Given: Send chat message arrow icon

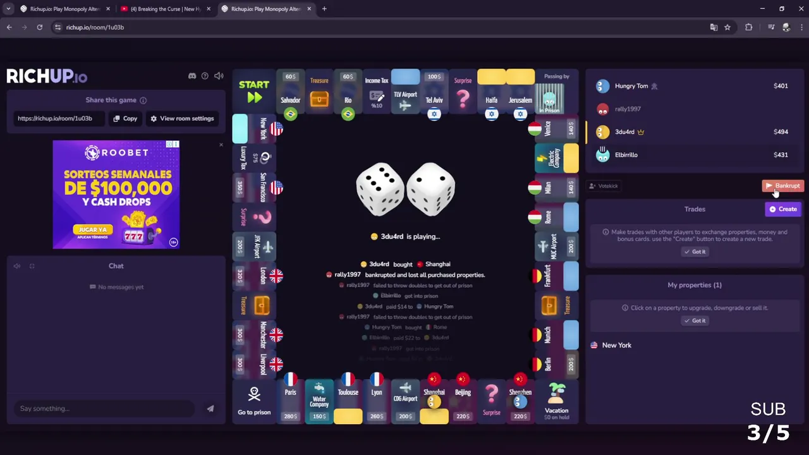Looking at the screenshot, I should [x=210, y=408].
